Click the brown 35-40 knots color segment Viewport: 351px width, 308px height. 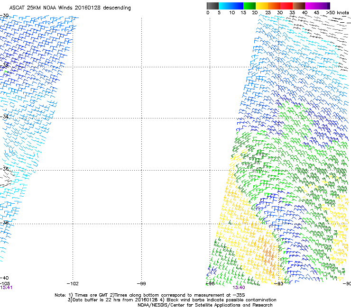[299, 6]
